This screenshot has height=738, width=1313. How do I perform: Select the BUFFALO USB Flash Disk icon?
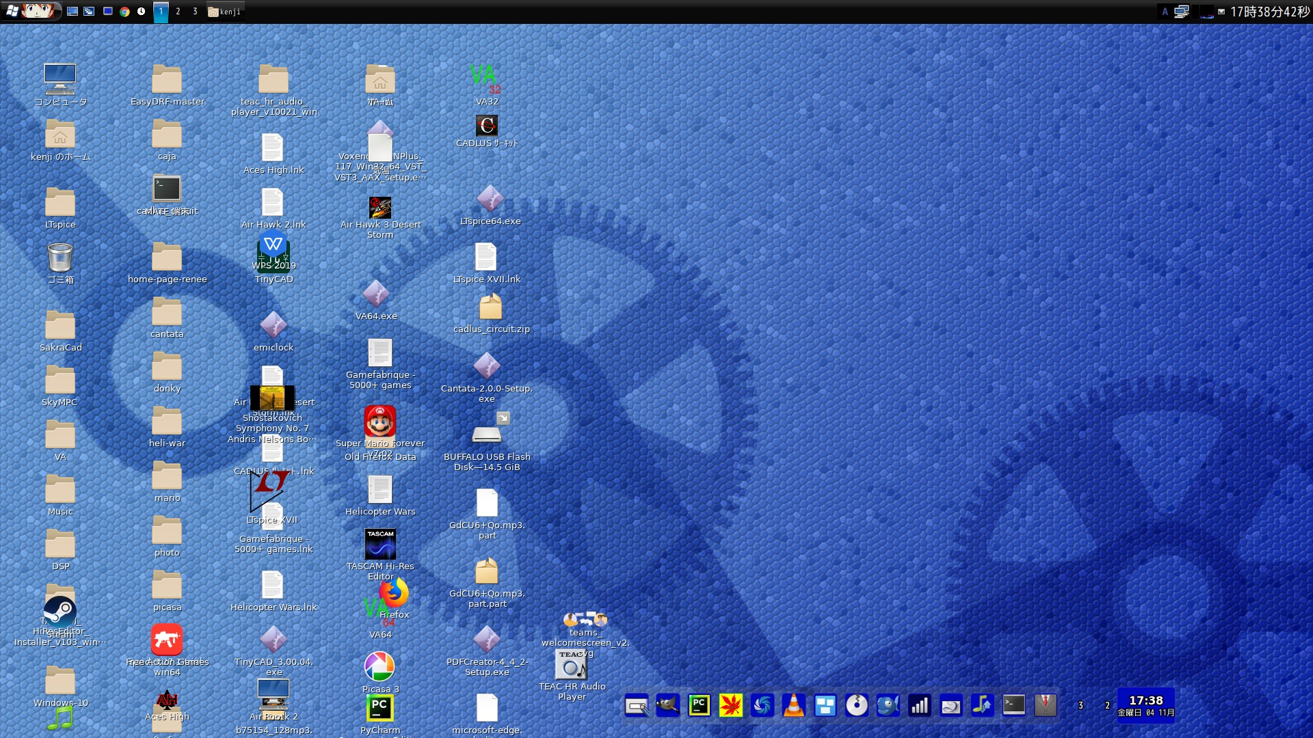[x=487, y=433]
